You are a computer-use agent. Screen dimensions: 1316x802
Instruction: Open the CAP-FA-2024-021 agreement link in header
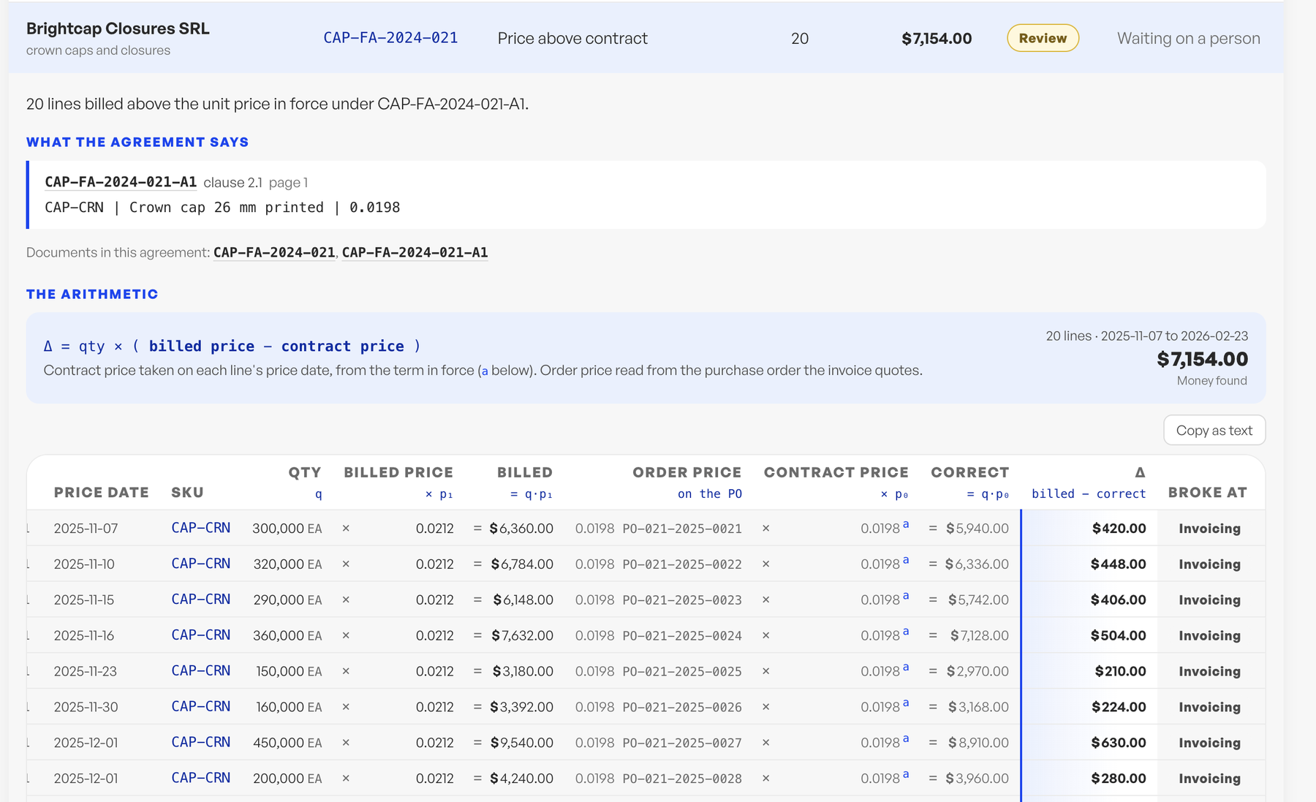(390, 38)
